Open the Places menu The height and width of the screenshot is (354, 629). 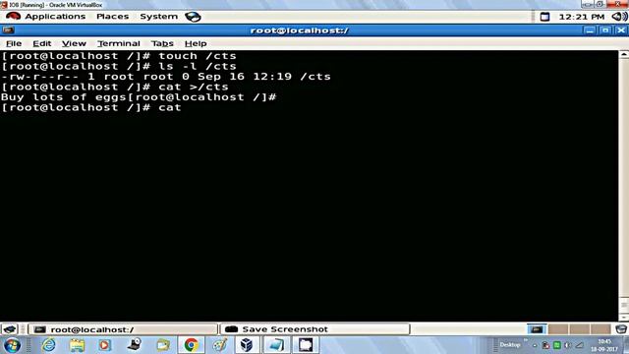pos(112,17)
